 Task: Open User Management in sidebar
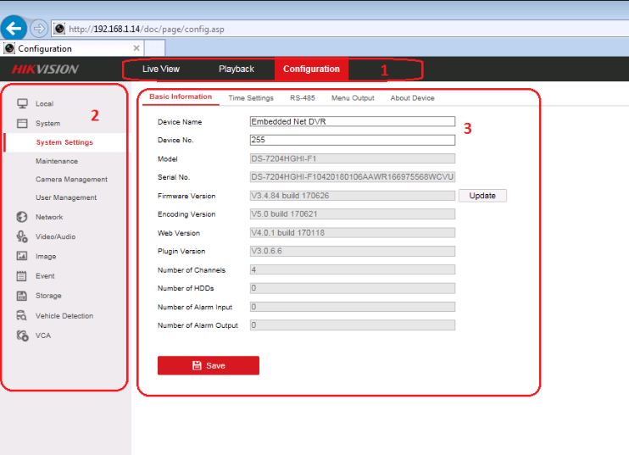click(x=66, y=197)
